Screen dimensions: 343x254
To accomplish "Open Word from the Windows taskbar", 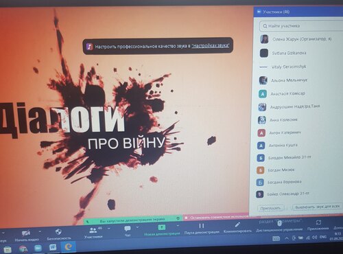I will (x=53, y=248).
